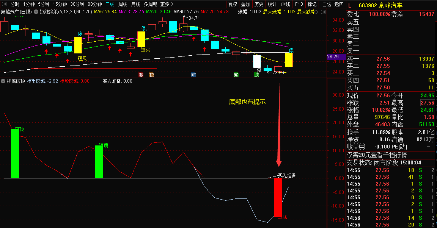This screenshot has height=228, width=437.
Task: Open 历史 history button
Action: (259, 4)
